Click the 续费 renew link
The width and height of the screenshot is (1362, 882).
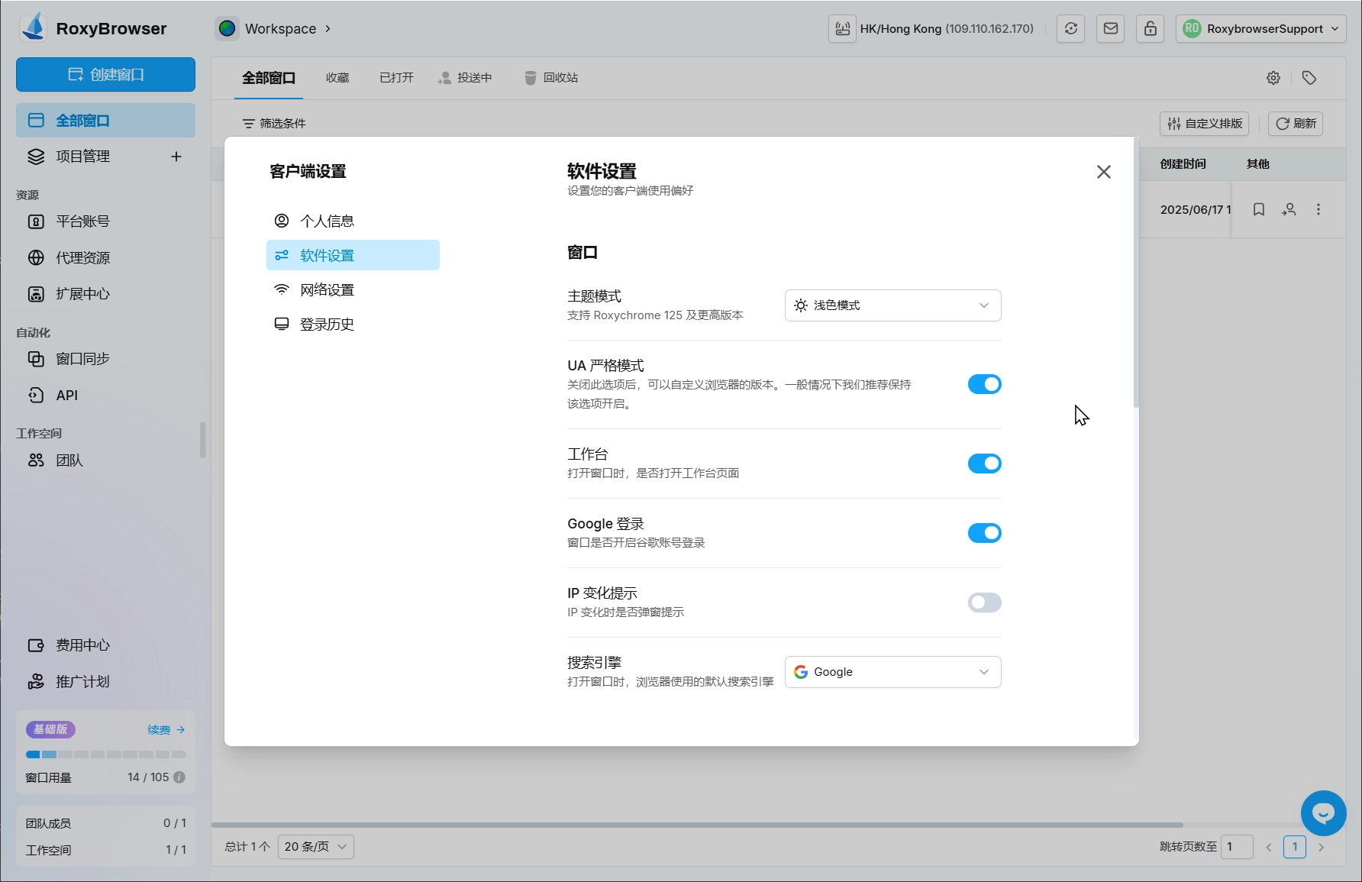click(166, 730)
